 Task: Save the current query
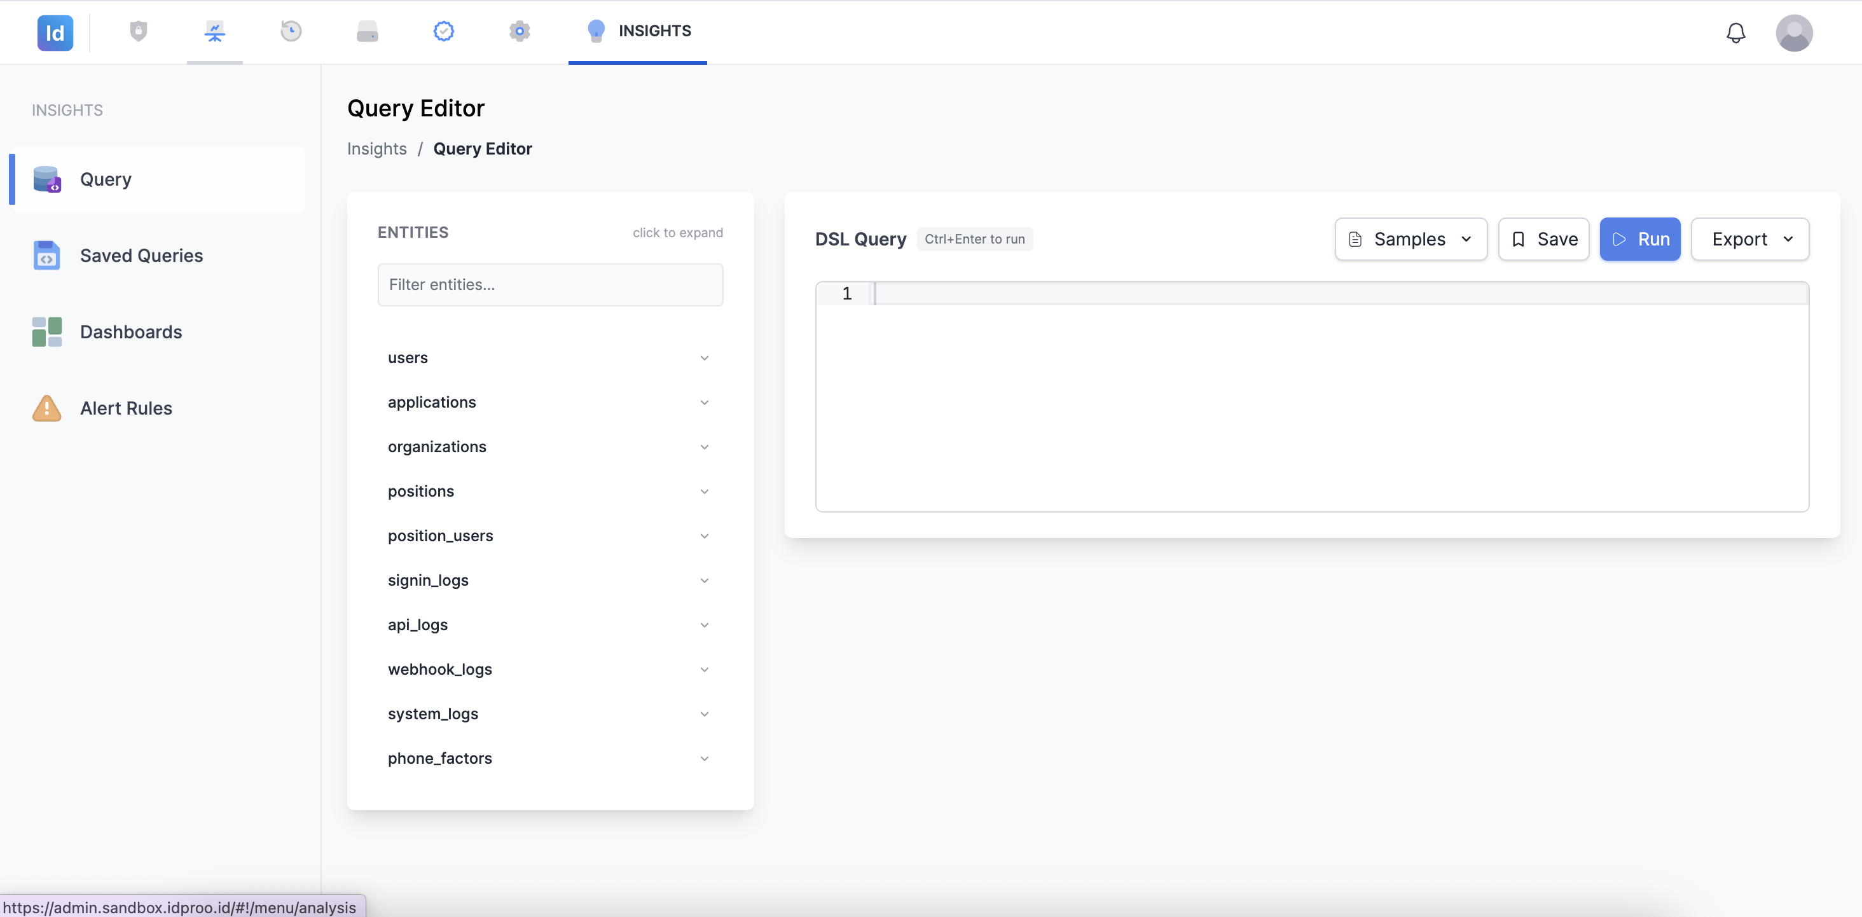point(1543,239)
